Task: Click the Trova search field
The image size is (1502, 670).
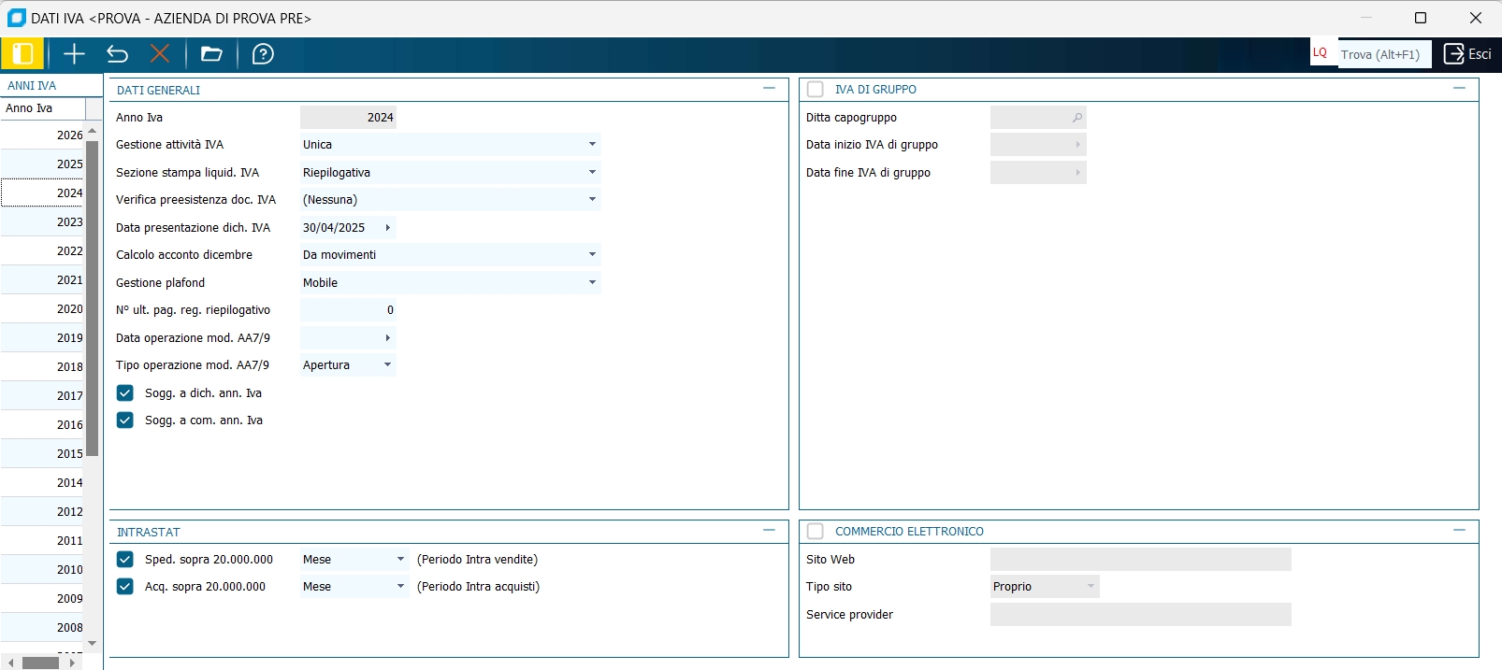Action: [1383, 54]
